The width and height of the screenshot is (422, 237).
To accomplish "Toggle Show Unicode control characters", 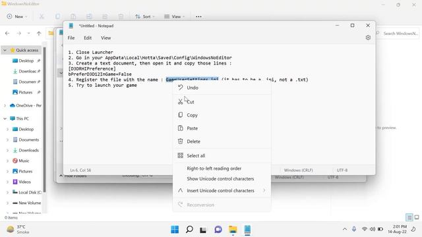I will (x=222, y=178).
